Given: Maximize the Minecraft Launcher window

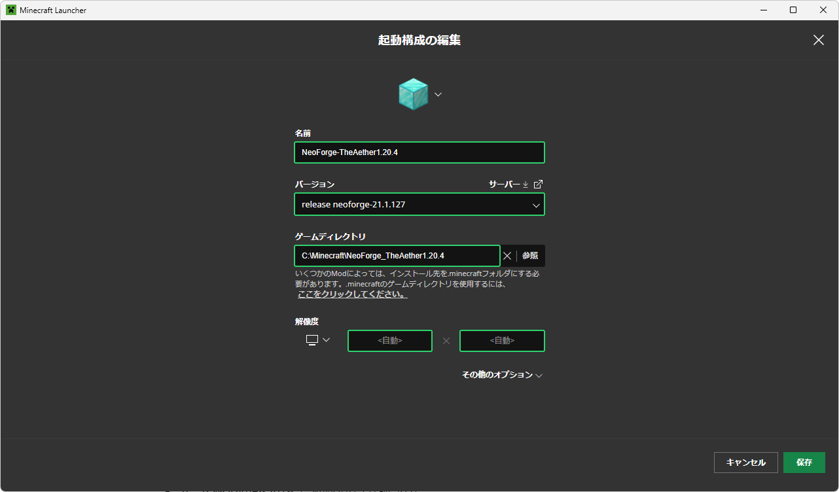Looking at the screenshot, I should 793,10.
